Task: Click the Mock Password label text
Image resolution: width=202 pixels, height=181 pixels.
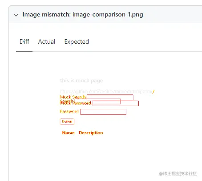Action: pos(76,103)
